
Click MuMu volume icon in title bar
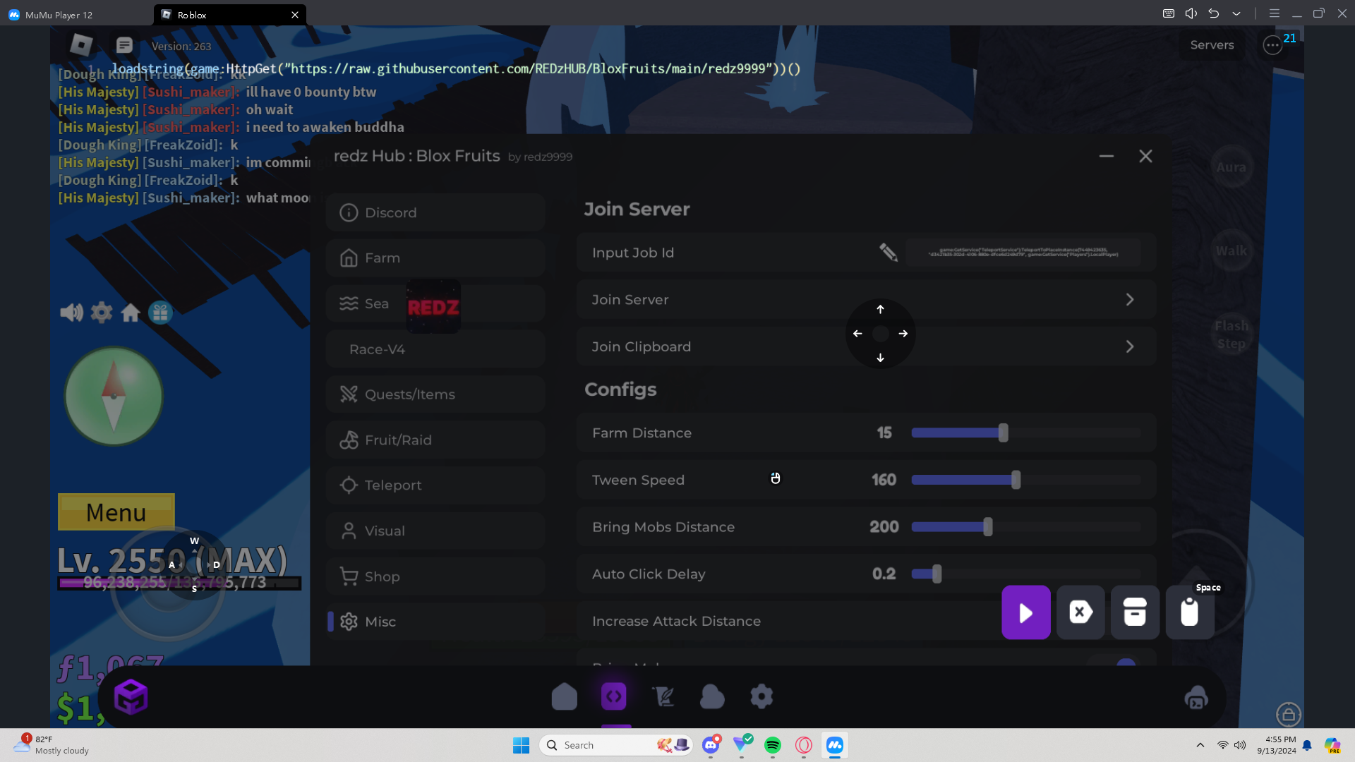tap(1191, 13)
